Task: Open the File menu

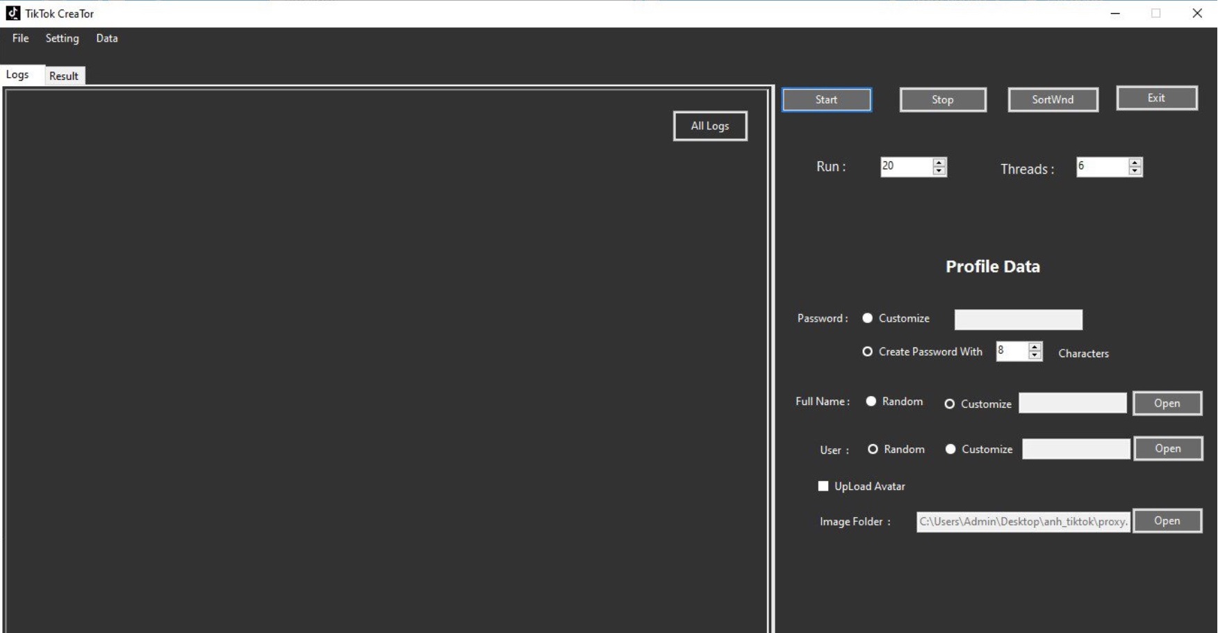Action: [x=20, y=38]
